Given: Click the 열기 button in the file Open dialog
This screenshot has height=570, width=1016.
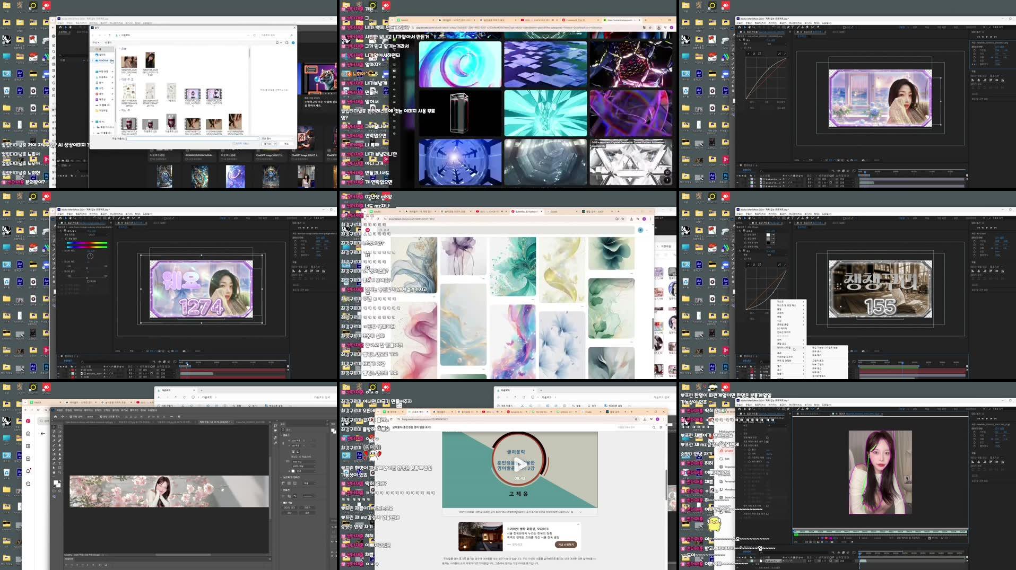Looking at the screenshot, I should [x=268, y=144].
